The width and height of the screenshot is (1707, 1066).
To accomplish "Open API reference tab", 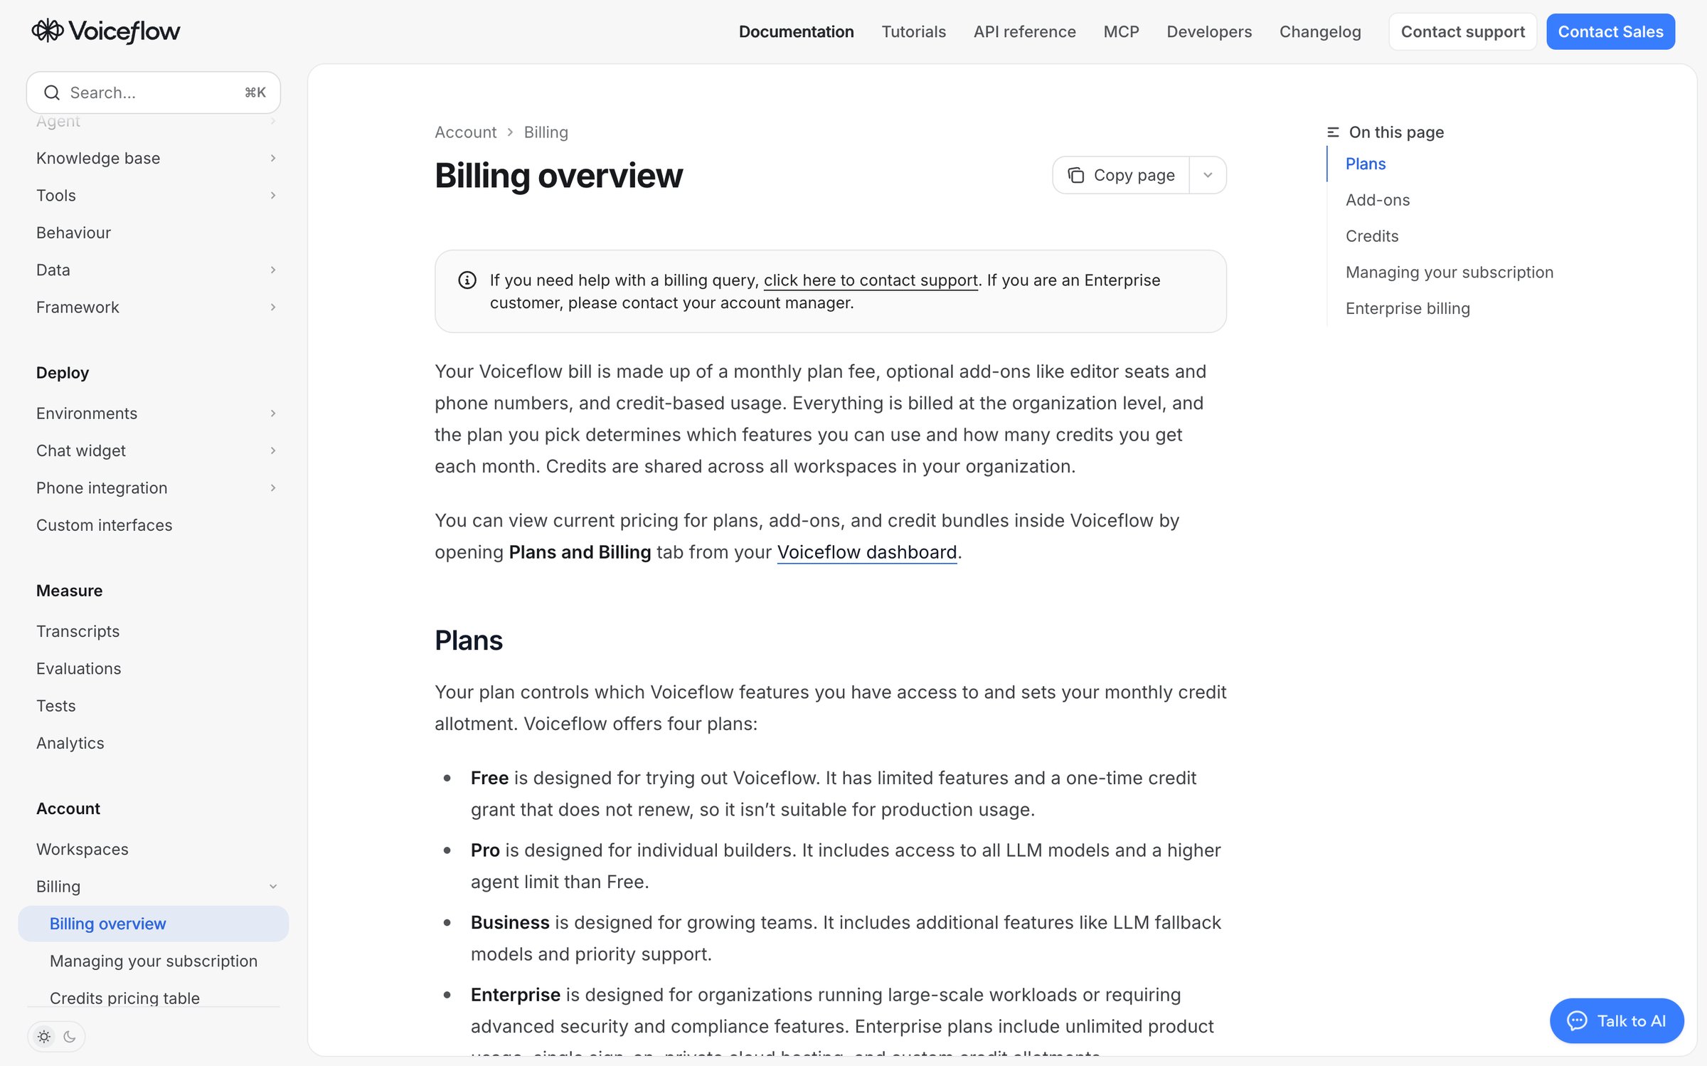I will pyautogui.click(x=1024, y=31).
